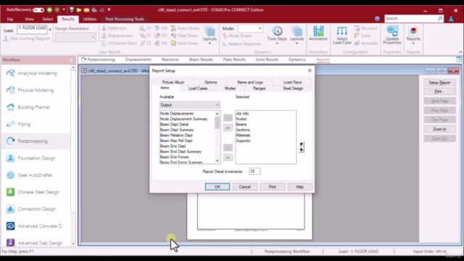The height and width of the screenshot is (261, 464).
Task: Click the user account icon
Action: (x=451, y=19)
